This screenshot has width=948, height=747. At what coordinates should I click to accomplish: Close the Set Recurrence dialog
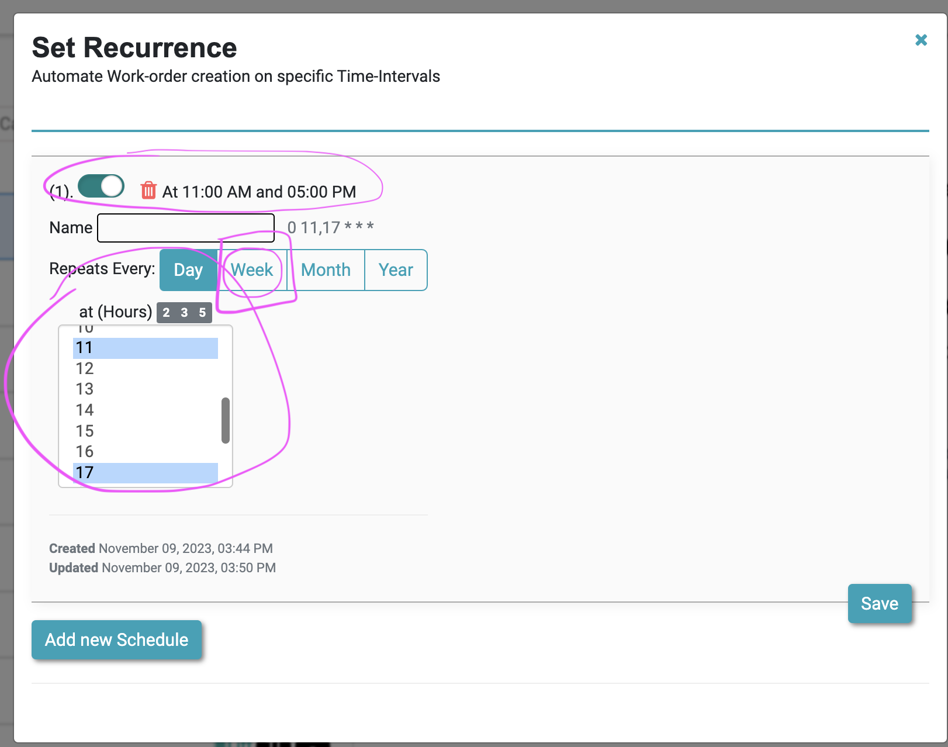921,40
